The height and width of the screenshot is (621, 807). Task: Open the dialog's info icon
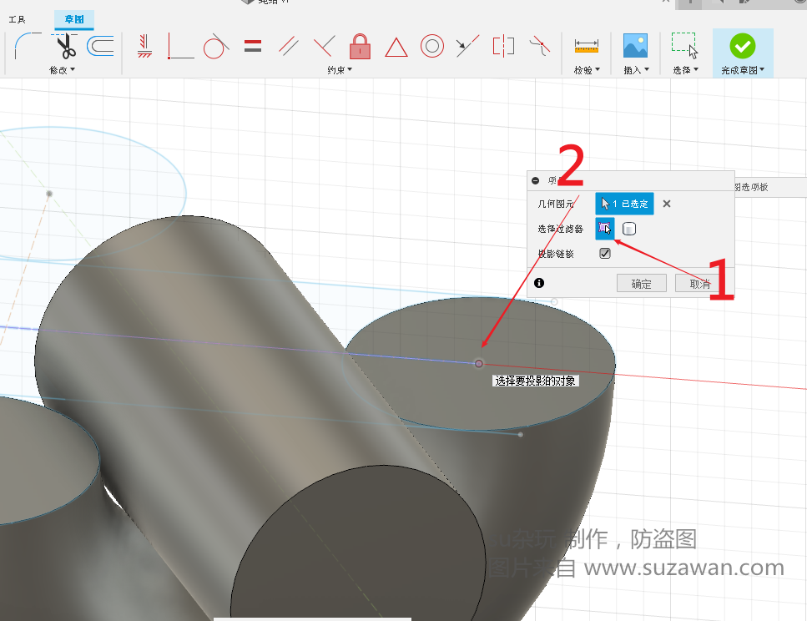539,283
